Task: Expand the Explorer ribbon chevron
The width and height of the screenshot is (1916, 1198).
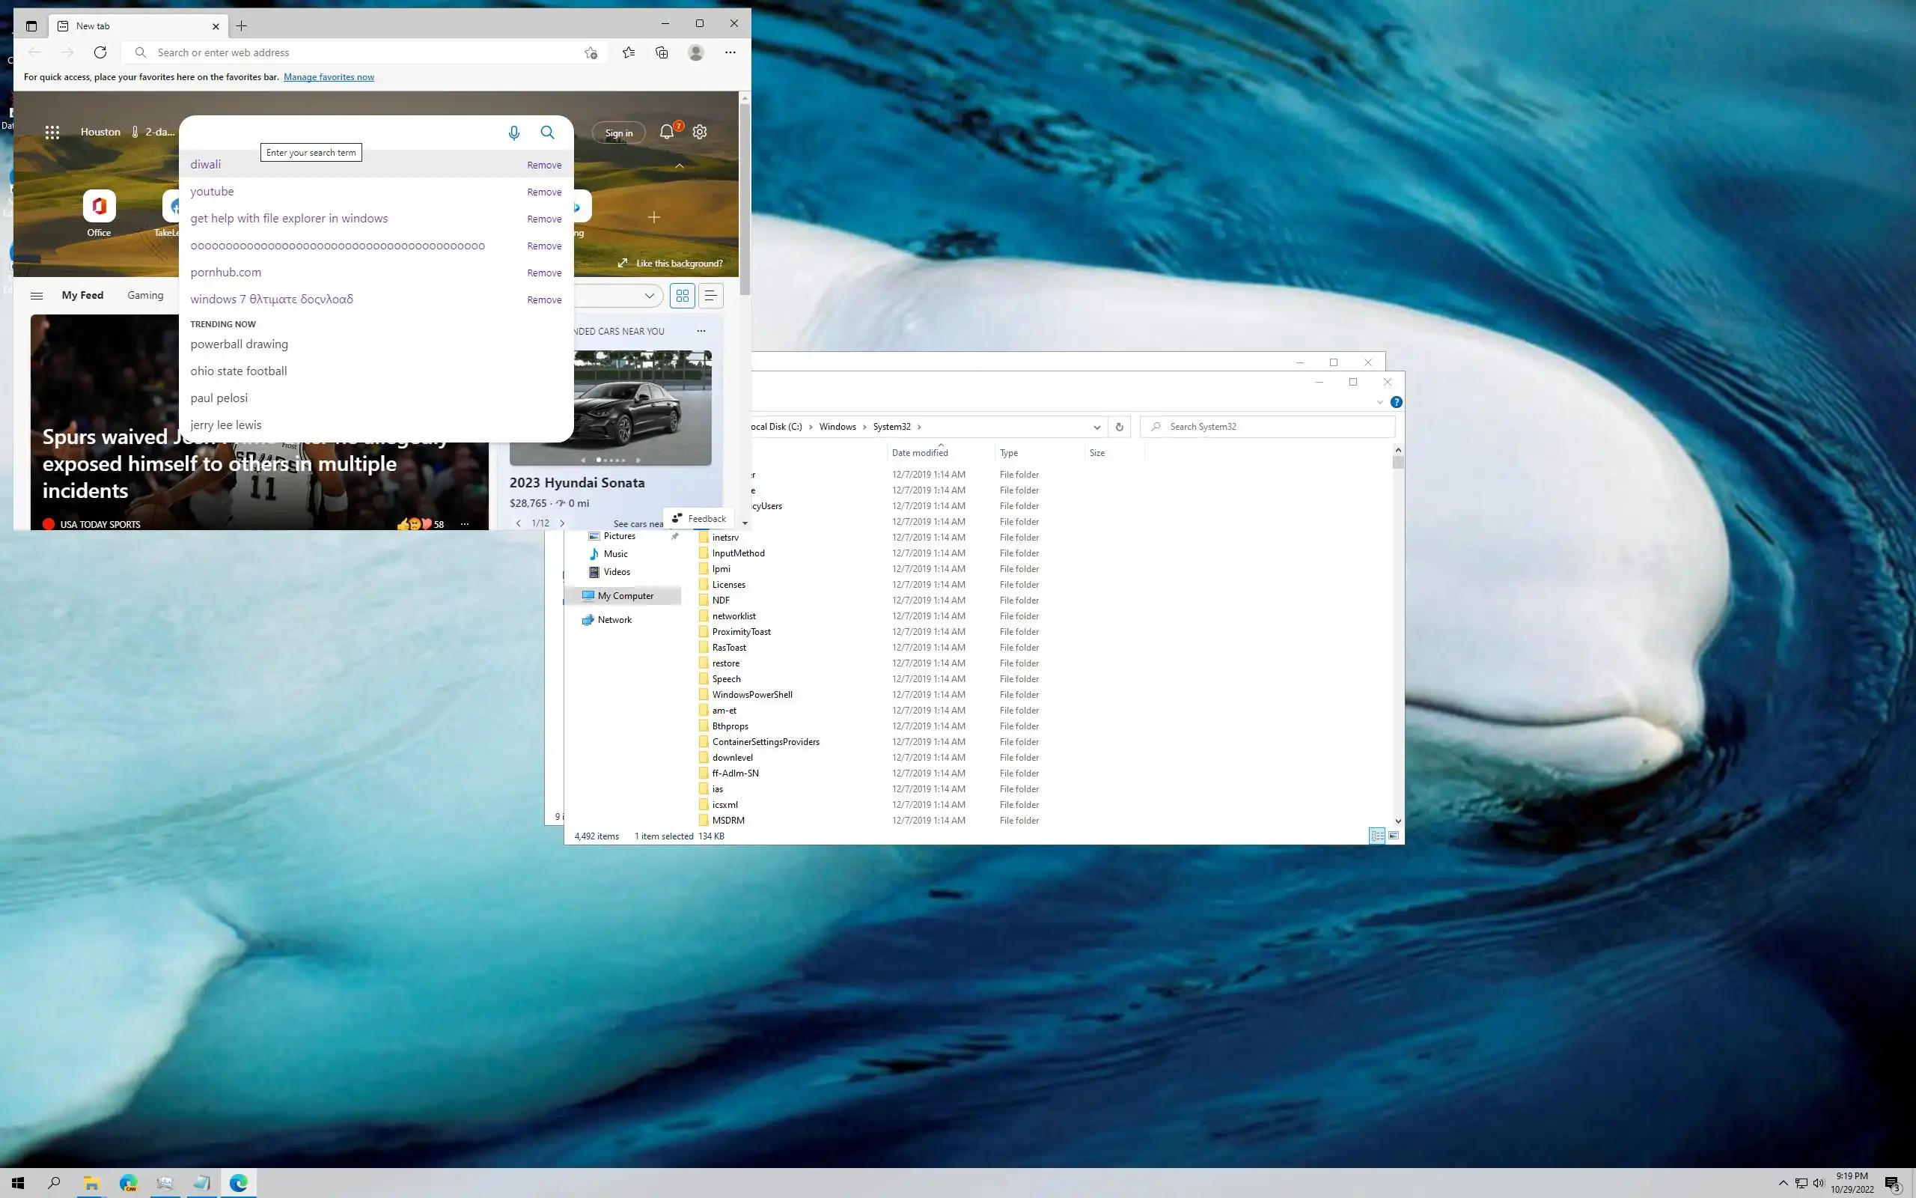Action: (1379, 403)
